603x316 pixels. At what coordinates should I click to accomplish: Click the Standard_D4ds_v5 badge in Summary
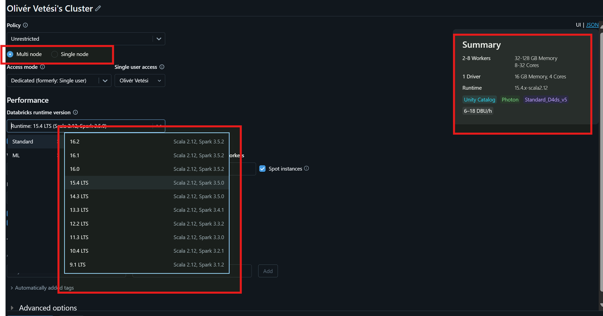click(x=546, y=100)
